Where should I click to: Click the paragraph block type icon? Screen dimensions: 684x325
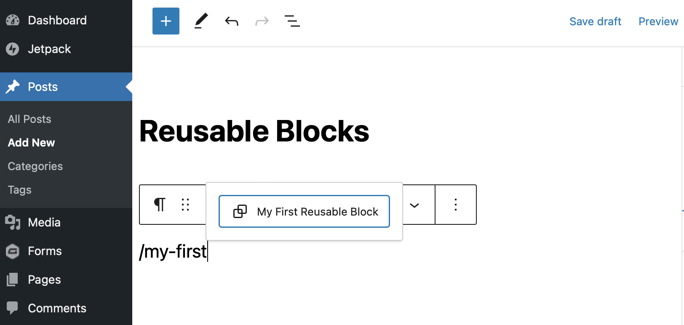[159, 205]
